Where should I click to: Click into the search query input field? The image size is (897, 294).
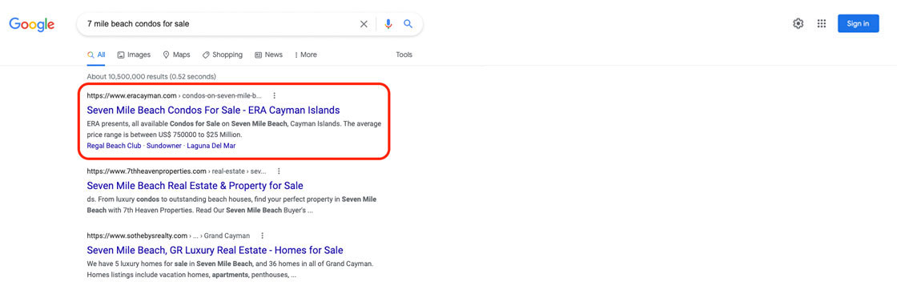220,24
